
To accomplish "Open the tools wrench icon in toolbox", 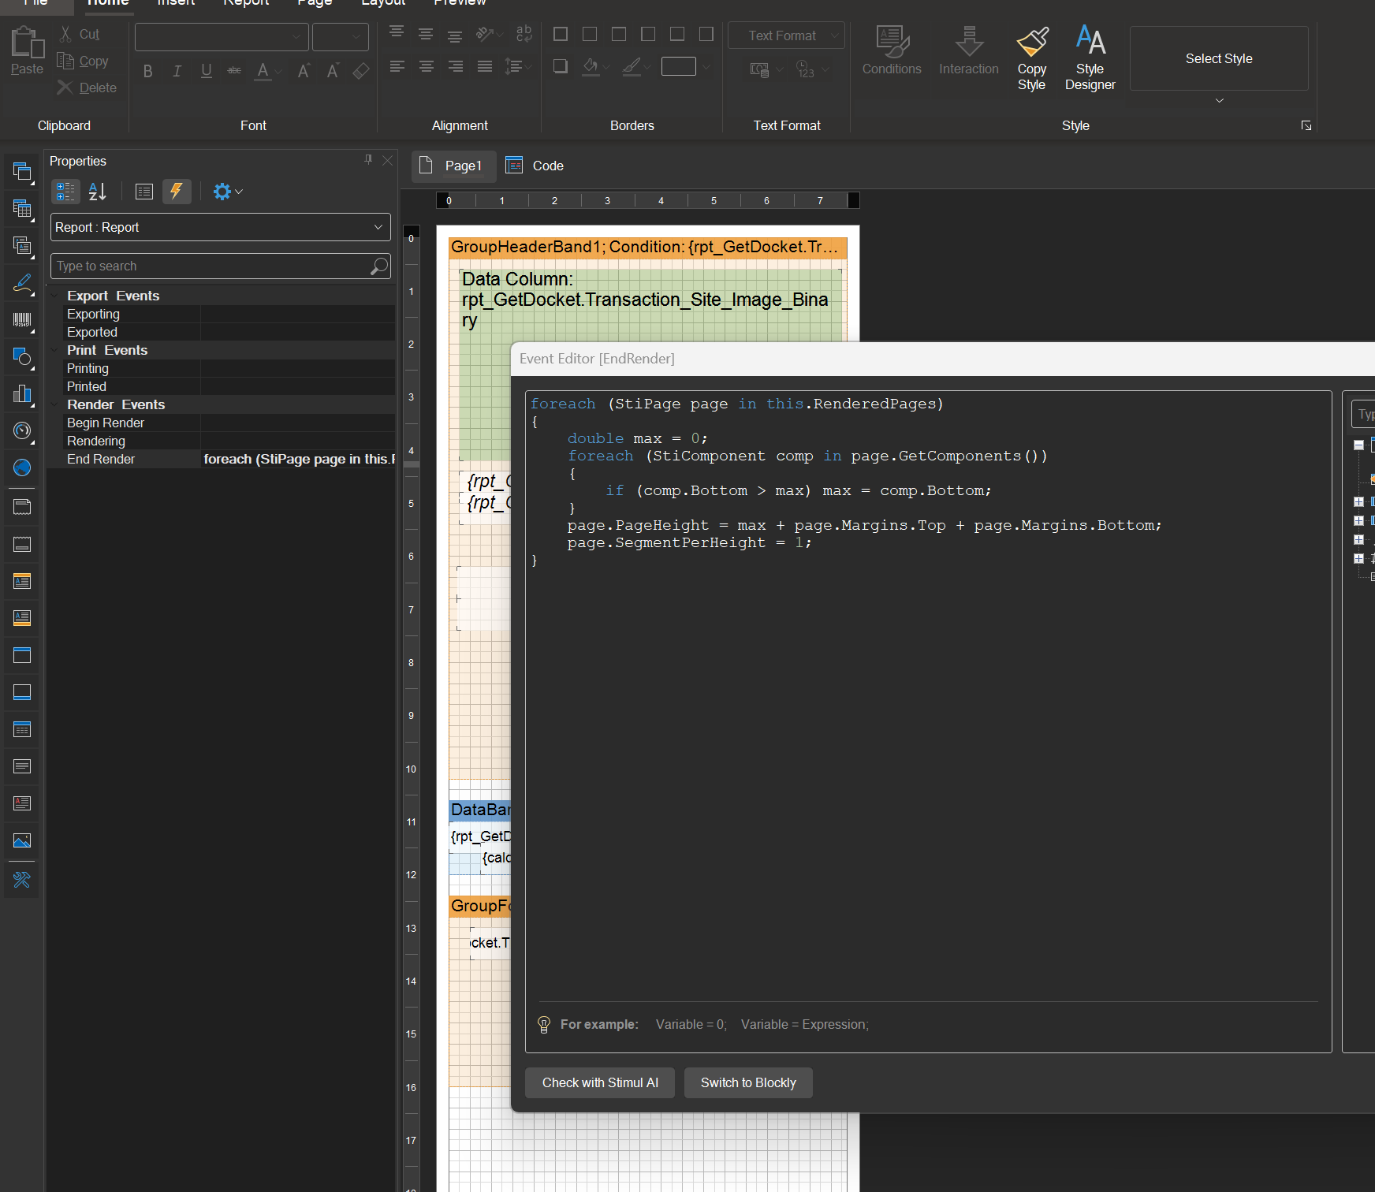I will (x=22, y=879).
